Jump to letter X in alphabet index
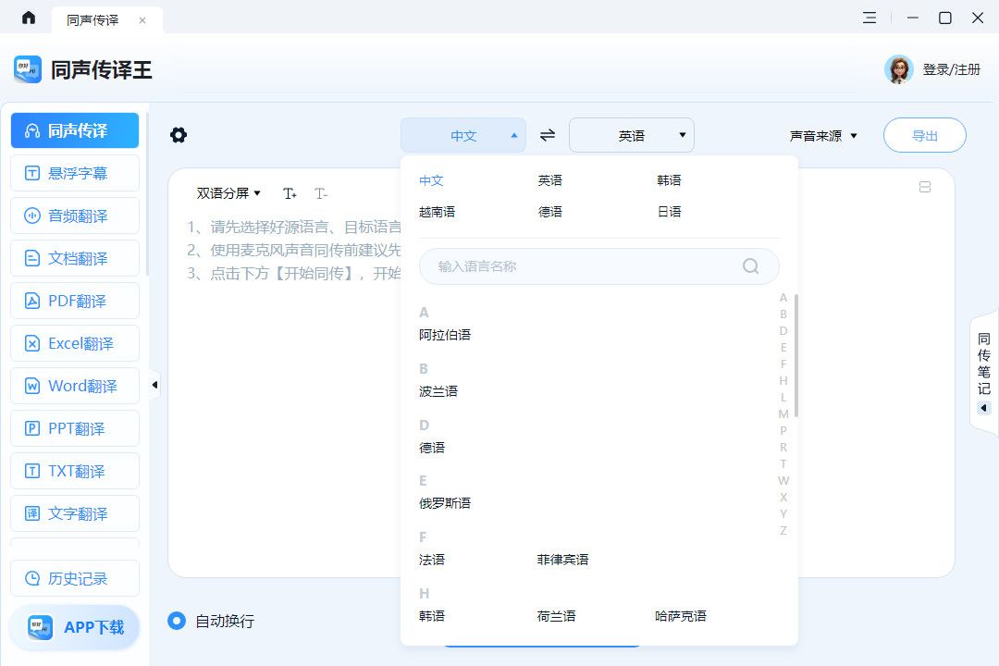 (783, 497)
